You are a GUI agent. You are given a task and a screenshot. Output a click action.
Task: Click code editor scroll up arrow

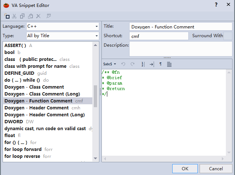(x=229, y=73)
